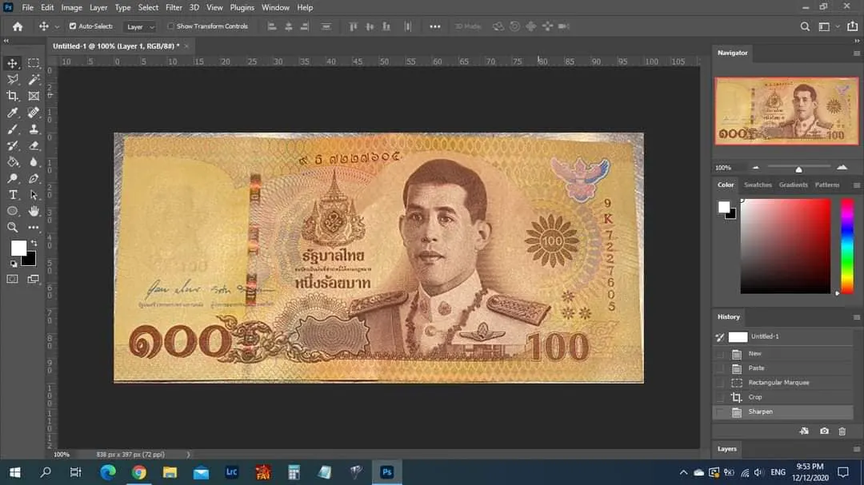
Task: Create new snapshot with camera icon
Action: click(824, 431)
